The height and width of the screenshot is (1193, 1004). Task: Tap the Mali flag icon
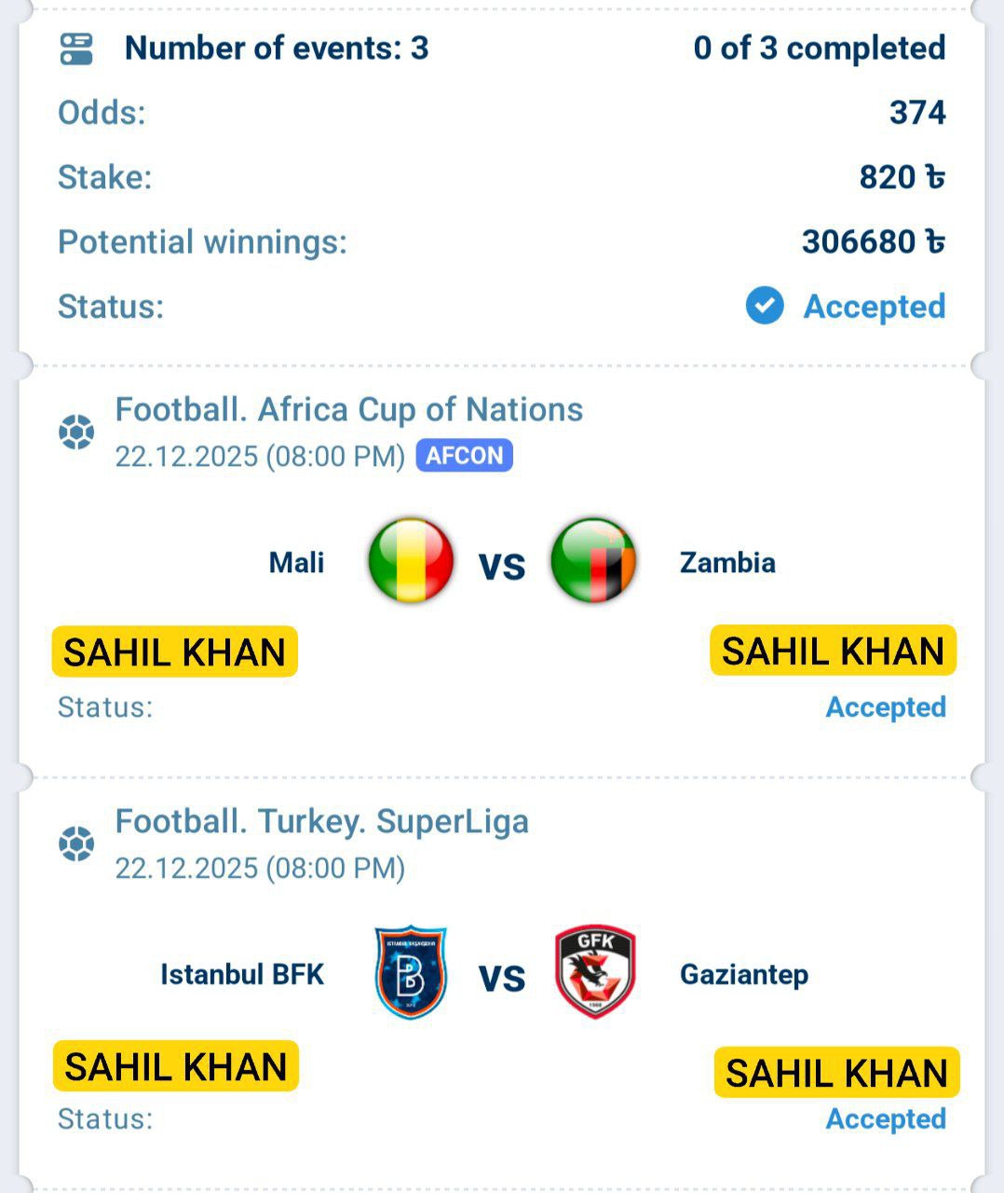click(x=411, y=561)
